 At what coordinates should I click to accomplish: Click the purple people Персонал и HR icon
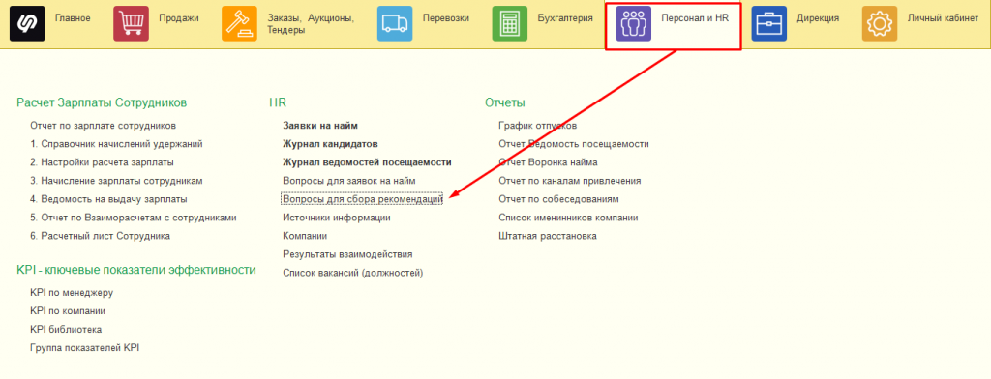[633, 23]
